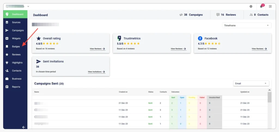279x132 pixels.
Task: Click the Business briefcase icon
Action: [x=7, y=79]
